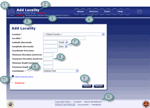Submit the Add Locality form
The image size is (150, 108).
(87, 86)
